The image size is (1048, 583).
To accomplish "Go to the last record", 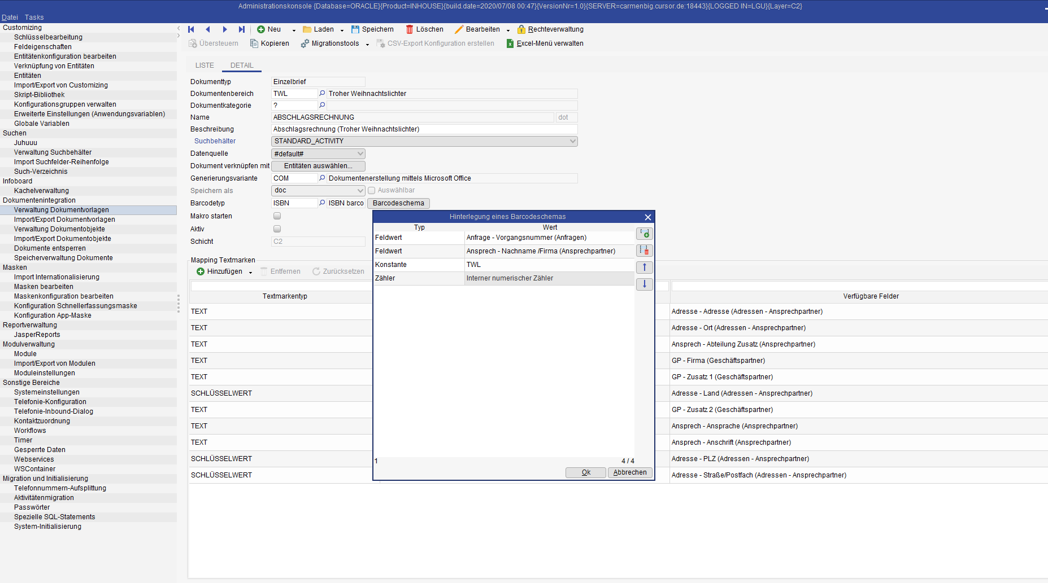I will click(x=242, y=29).
